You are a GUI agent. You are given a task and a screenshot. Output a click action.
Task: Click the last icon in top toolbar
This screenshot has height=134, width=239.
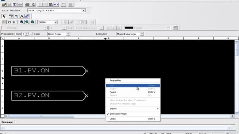71,4
